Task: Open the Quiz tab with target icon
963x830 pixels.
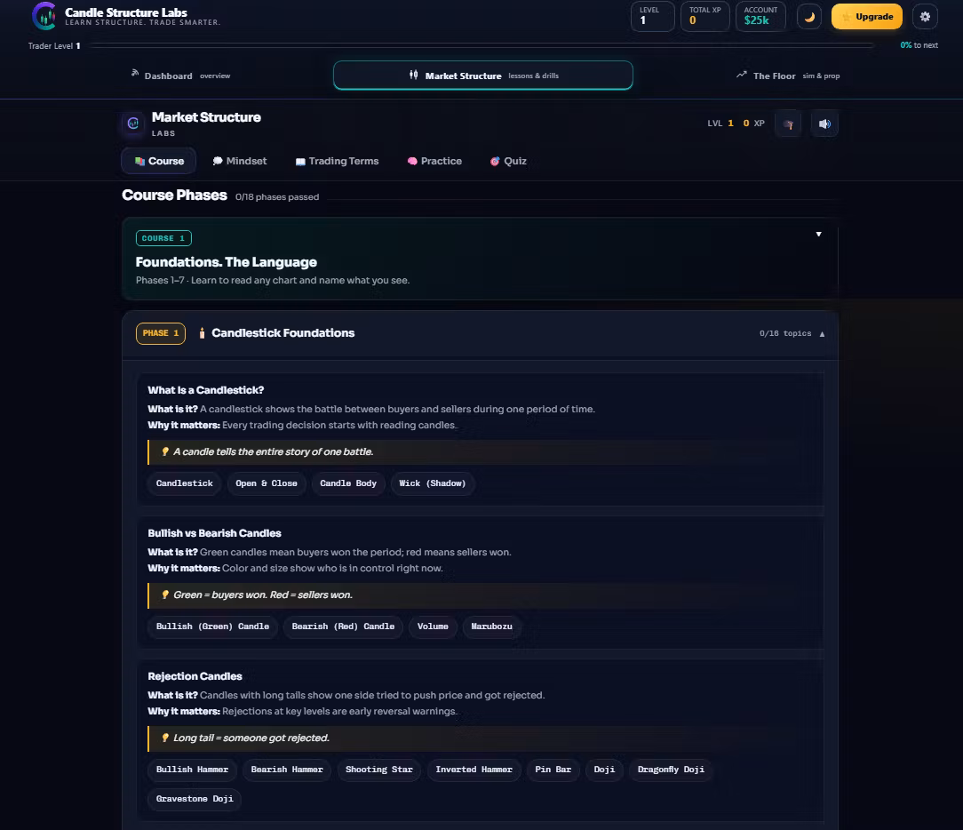Action: pyautogui.click(x=508, y=161)
